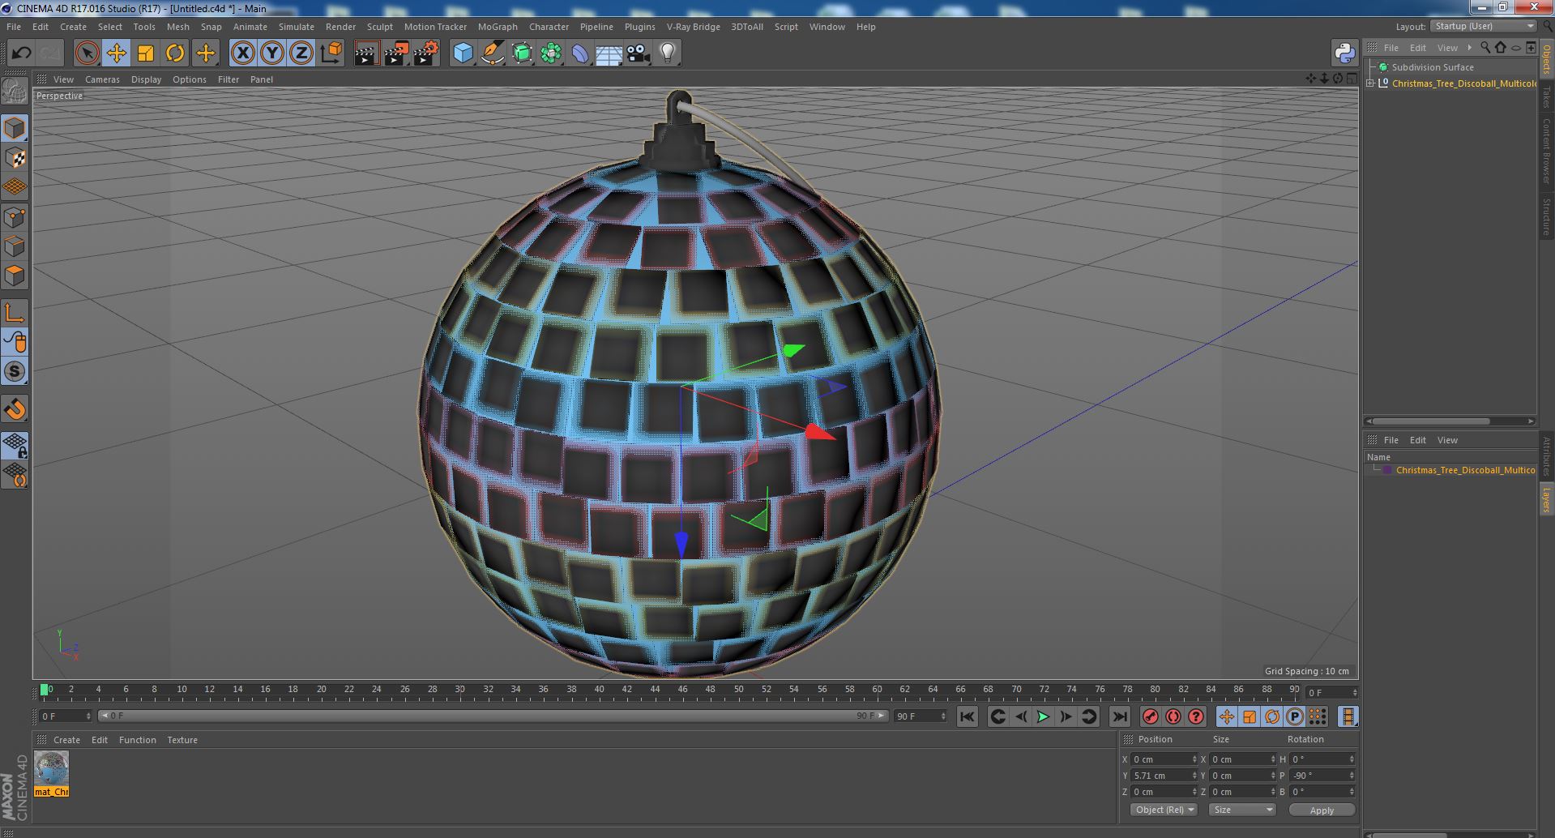1555x838 pixels.
Task: Select the Move tool
Action: [x=116, y=53]
